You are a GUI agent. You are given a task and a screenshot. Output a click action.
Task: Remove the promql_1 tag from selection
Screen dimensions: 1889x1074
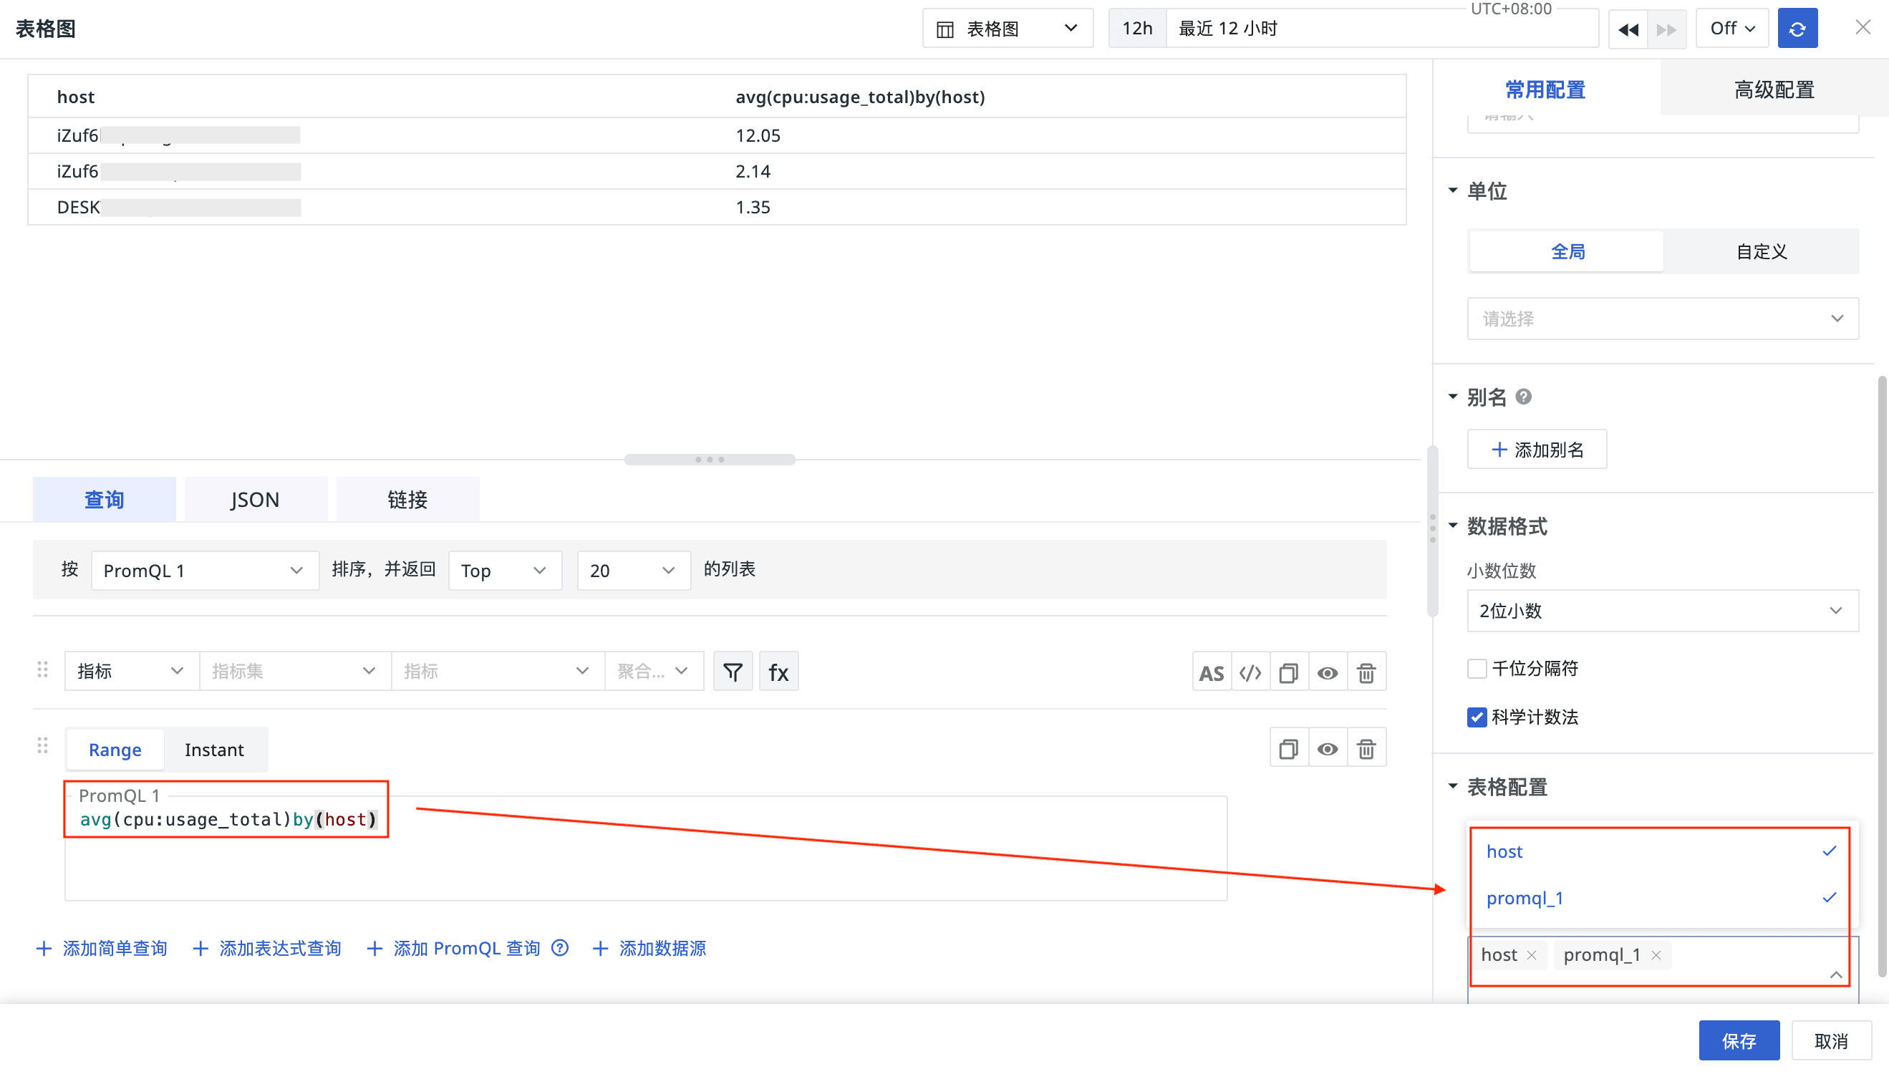[1657, 955]
